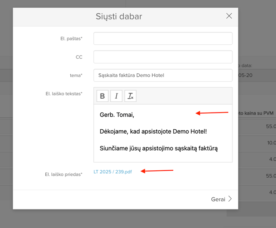Click the tema subject field
This screenshot has width=276, height=228.
pos(163,75)
